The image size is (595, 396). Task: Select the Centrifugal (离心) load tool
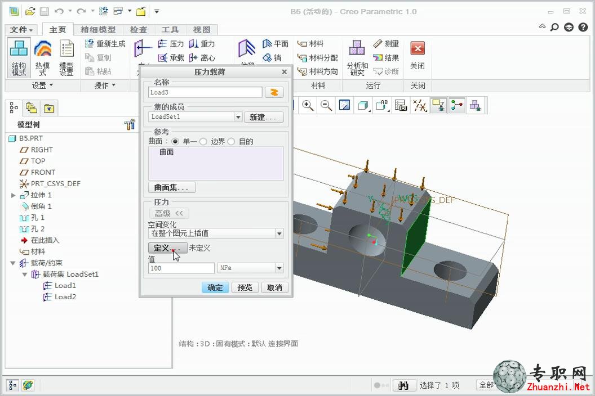[202, 57]
